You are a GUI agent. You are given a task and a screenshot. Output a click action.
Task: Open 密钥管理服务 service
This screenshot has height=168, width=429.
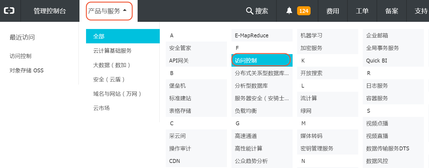point(328,148)
